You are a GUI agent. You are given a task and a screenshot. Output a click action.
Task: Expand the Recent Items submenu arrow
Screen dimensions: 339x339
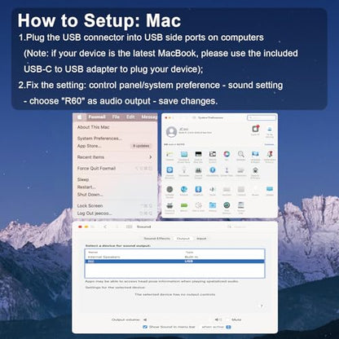(150, 157)
